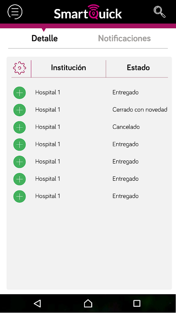The image size is (176, 313).
Task: Tap Android recent apps square button
Action: coord(137,303)
